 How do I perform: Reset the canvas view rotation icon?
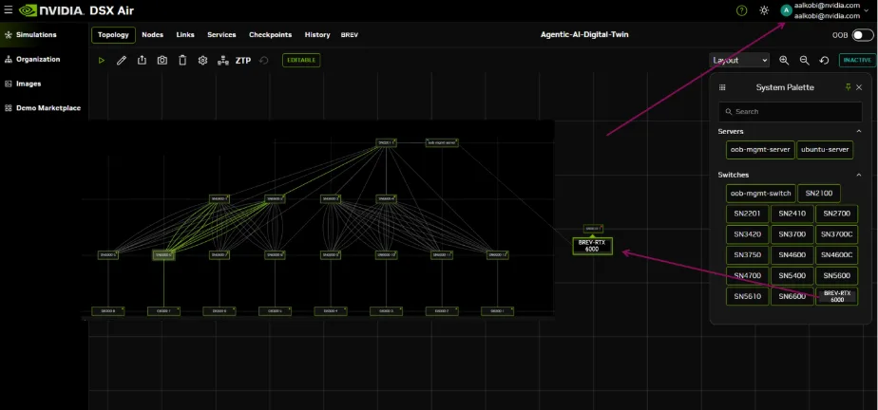(824, 61)
